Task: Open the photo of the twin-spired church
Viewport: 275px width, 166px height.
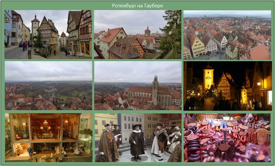Action: pyautogui.click(x=137, y=85)
